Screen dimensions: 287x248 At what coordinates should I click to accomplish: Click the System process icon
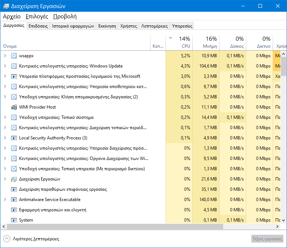(x=14, y=220)
